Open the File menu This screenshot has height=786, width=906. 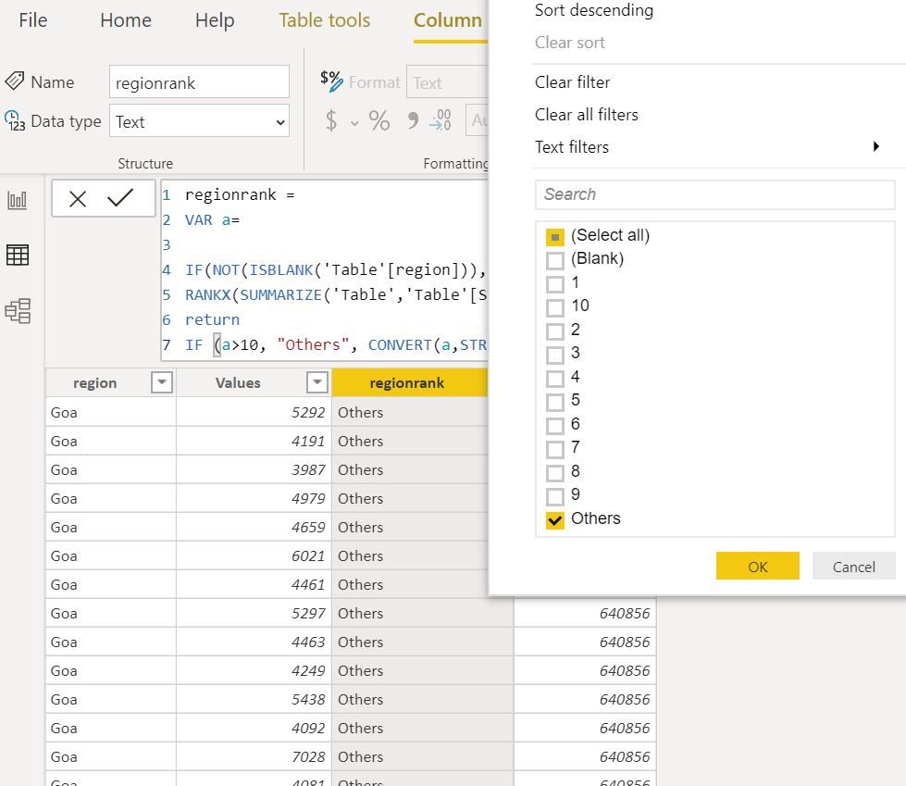click(33, 20)
